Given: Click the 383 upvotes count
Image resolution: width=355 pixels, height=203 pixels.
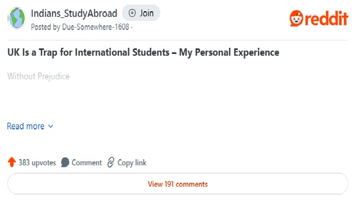Looking at the screenshot, I should click(x=37, y=163).
